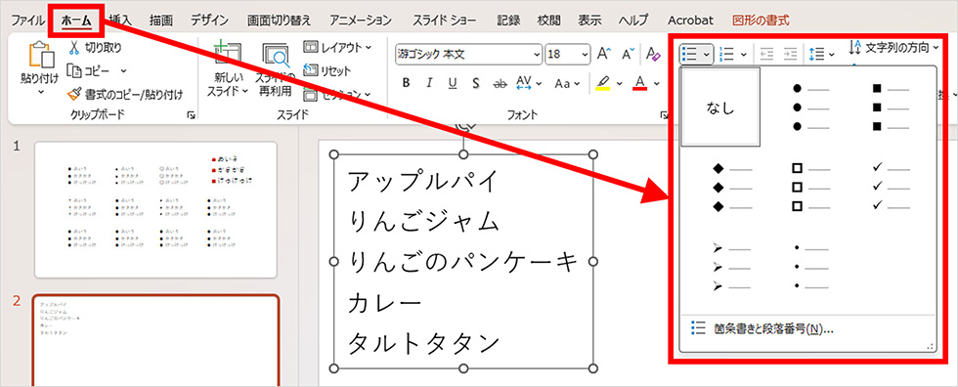
Task: Open the font size 18 dropdown
Action: (586, 54)
